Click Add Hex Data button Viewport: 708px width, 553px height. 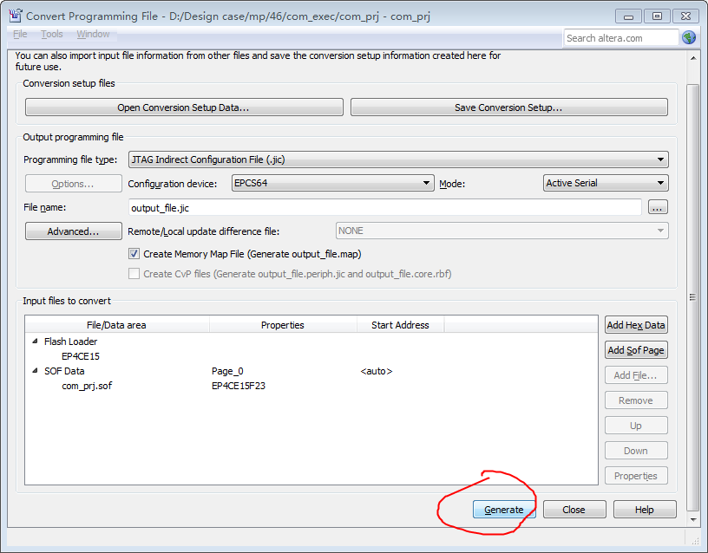[636, 324]
